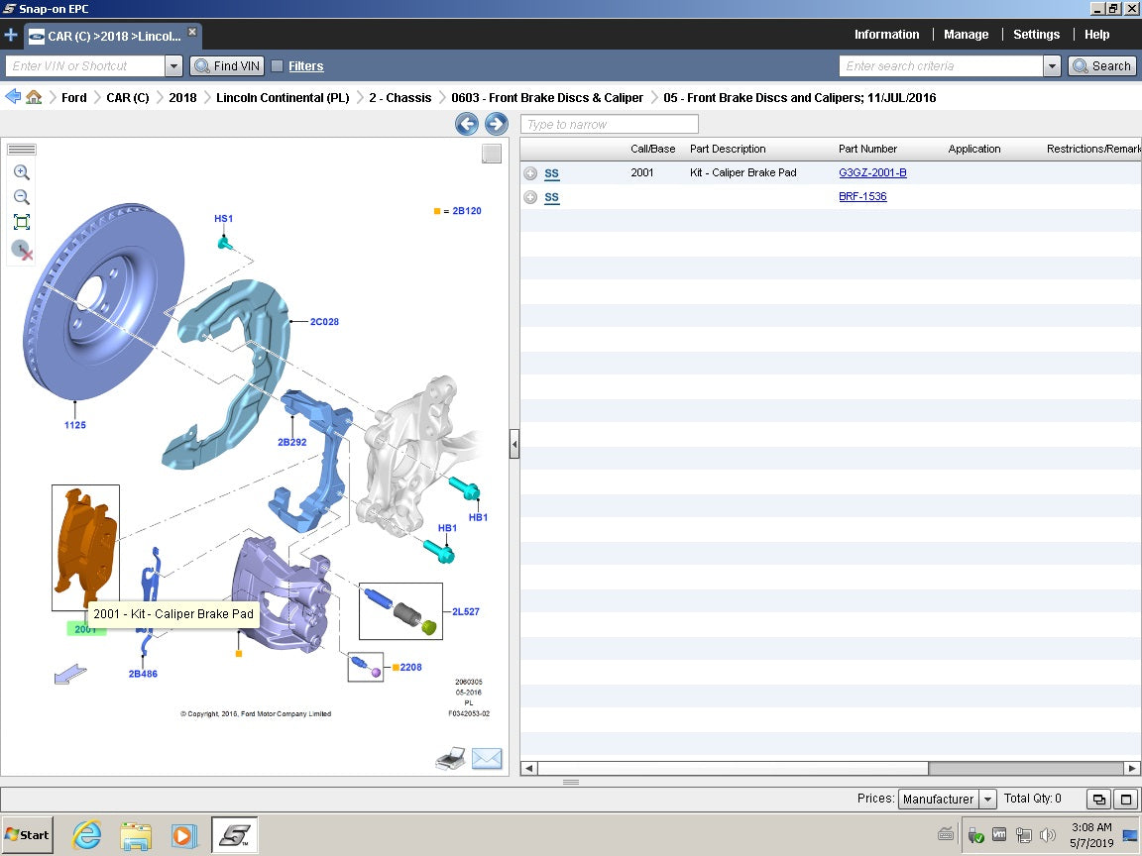This screenshot has width=1142, height=856.
Task: Expand the BRF-1536 part row
Action: 530,197
